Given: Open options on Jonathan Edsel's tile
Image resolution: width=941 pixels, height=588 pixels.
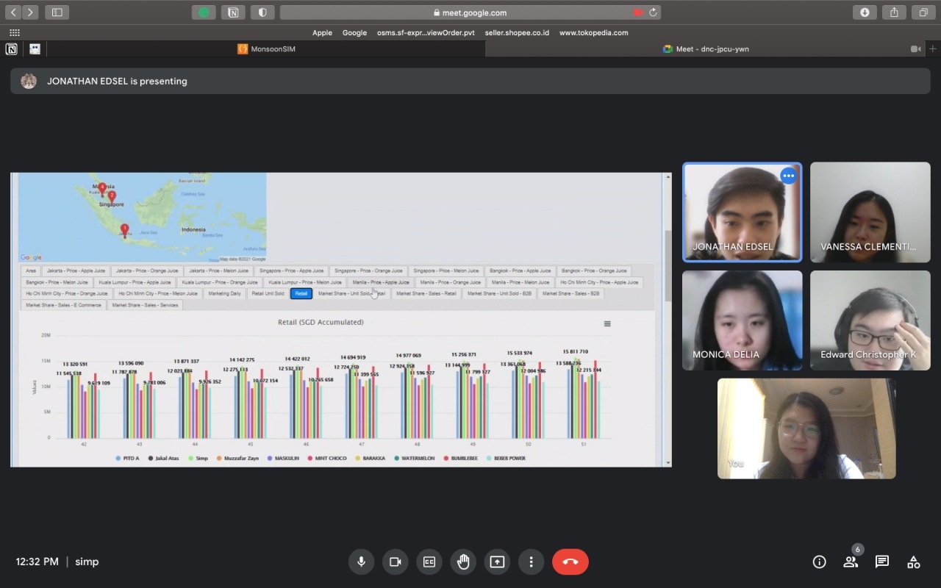Looking at the screenshot, I should coord(788,176).
